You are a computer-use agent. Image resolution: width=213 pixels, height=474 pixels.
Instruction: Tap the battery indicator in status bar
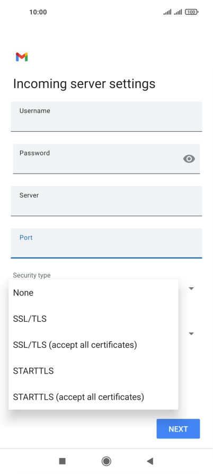(192, 12)
